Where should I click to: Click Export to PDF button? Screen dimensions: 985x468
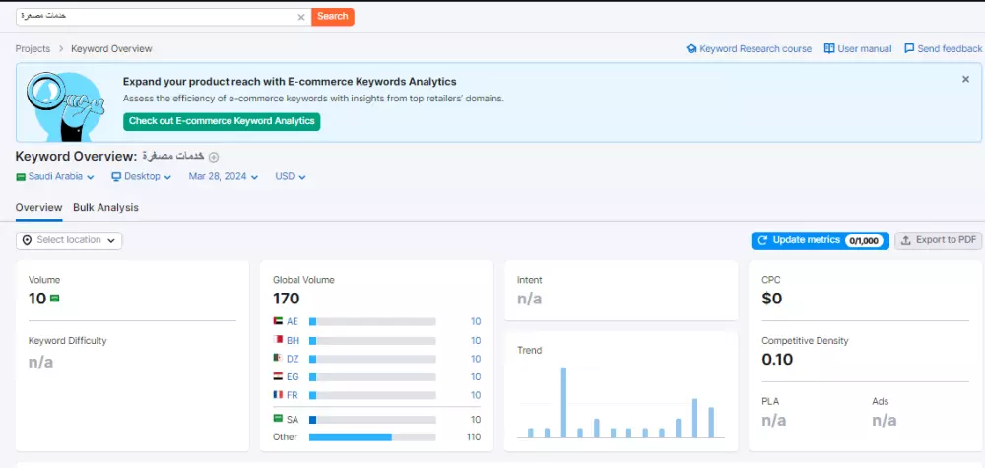click(939, 240)
